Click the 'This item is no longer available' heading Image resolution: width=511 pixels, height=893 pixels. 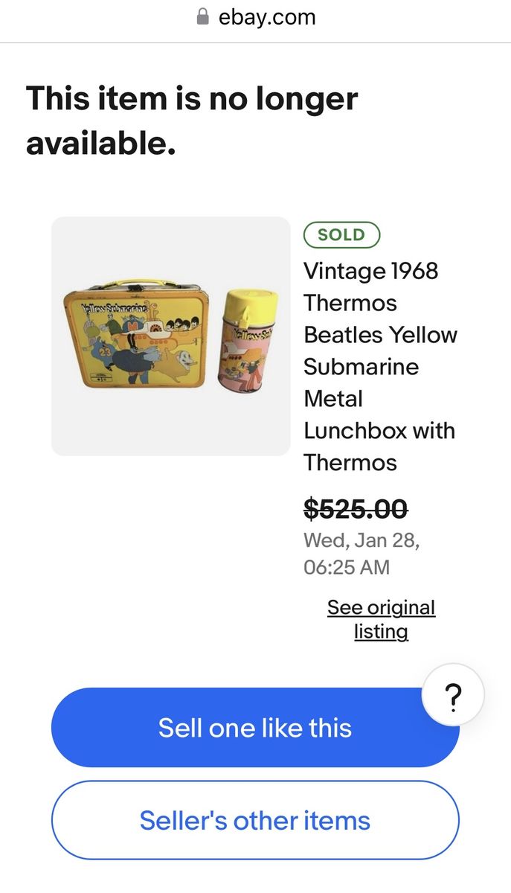tap(192, 119)
